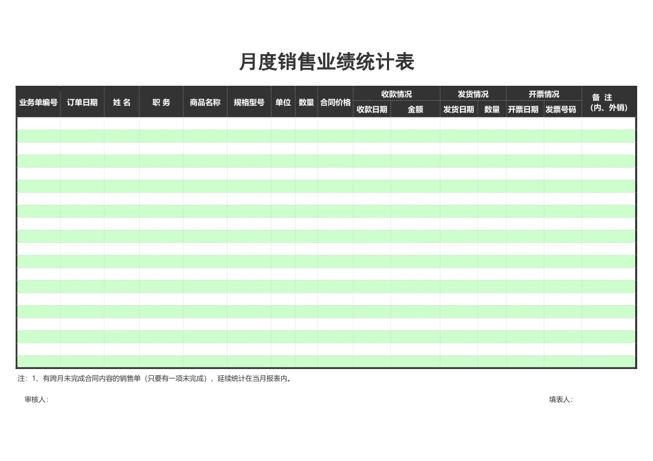Click the title 月度销售业绩统计表

pos(326,62)
